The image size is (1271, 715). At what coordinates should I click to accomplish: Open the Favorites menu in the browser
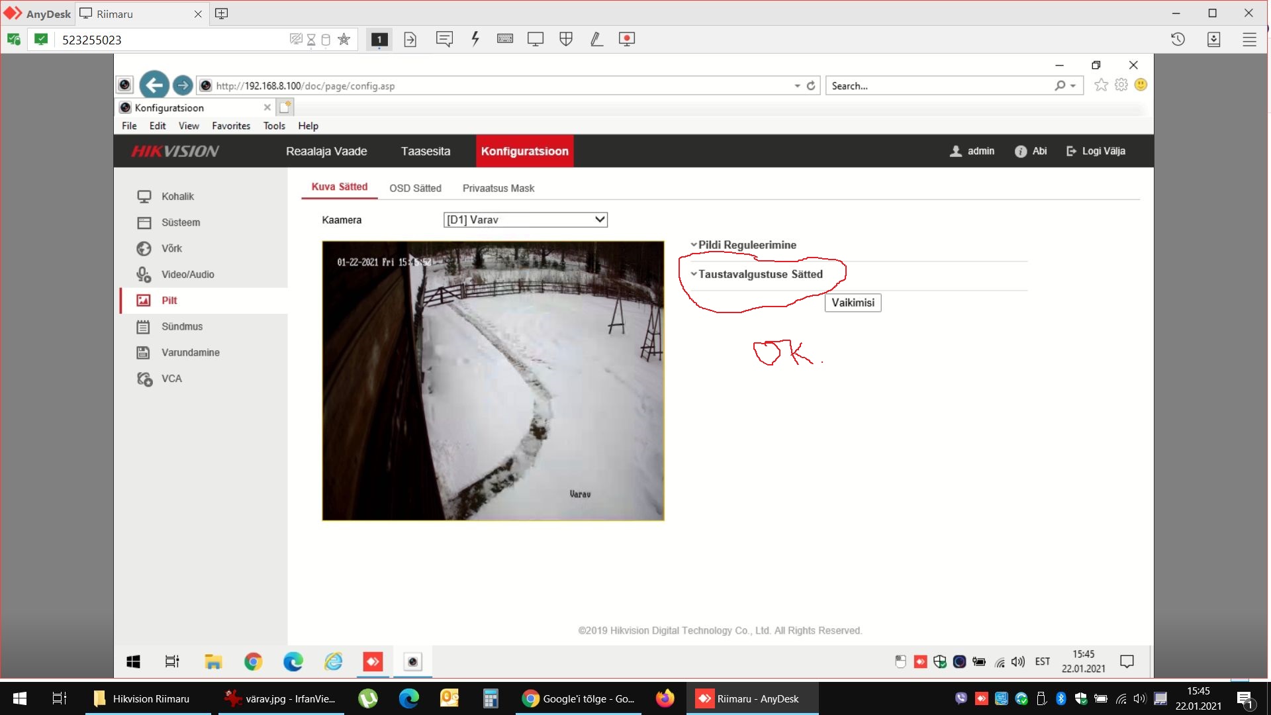tap(230, 126)
